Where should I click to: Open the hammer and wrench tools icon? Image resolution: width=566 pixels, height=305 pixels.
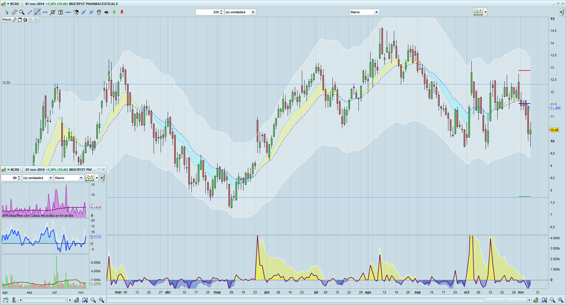pos(76,12)
